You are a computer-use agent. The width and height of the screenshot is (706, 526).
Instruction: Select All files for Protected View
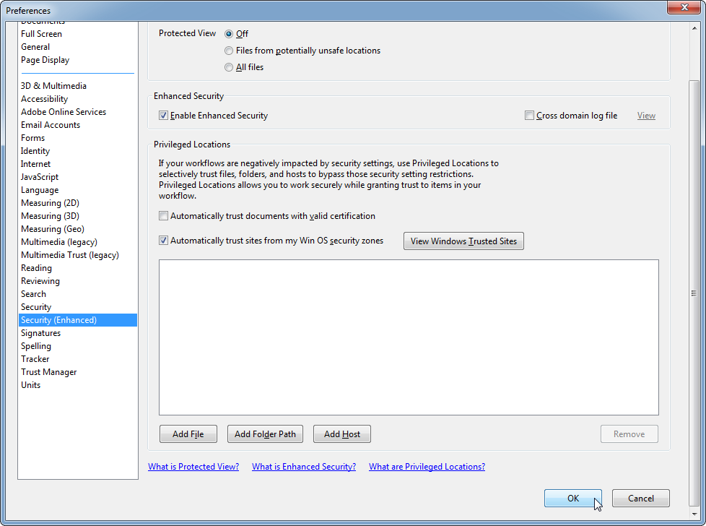tap(230, 67)
